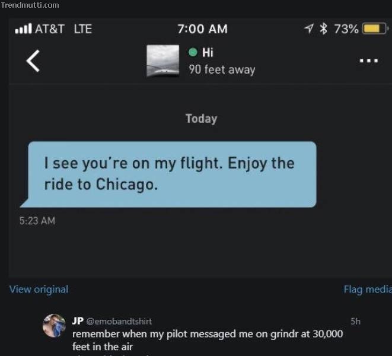392x356 pixels.
Task: Click the Today date separator
Action: 201,119
